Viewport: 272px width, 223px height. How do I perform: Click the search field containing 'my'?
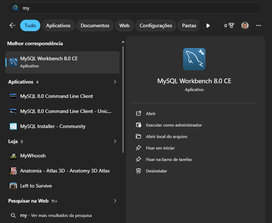click(x=135, y=8)
